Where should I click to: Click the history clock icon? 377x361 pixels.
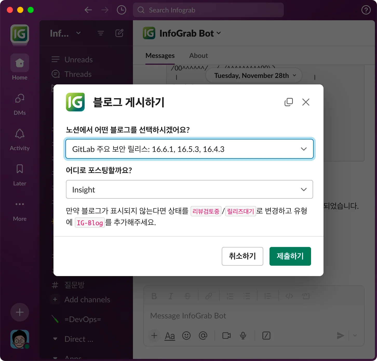[x=121, y=10]
